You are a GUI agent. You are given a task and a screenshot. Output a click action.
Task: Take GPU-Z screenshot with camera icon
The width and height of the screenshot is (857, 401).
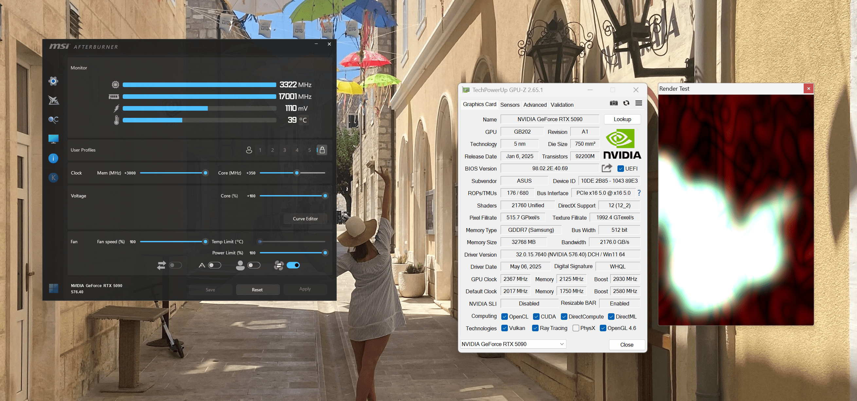(x=614, y=103)
